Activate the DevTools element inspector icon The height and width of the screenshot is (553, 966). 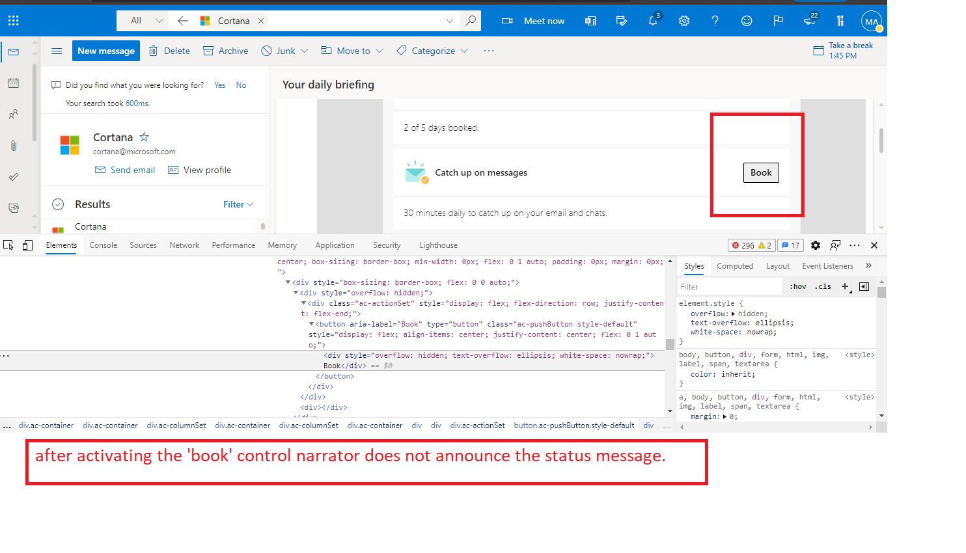8,245
